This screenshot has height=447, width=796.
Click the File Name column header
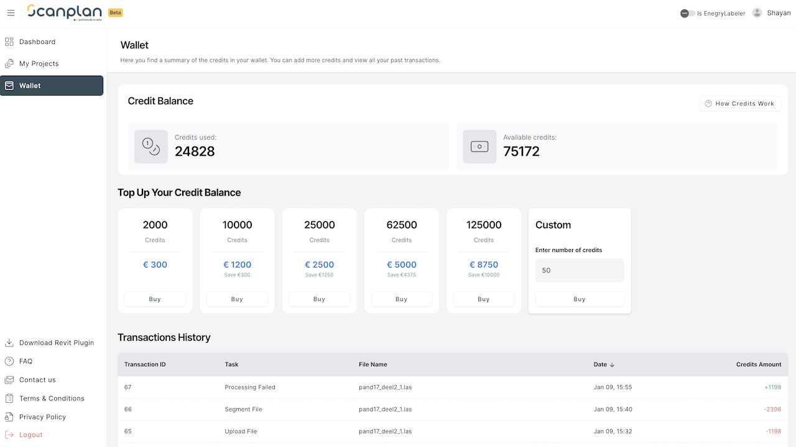pyautogui.click(x=373, y=364)
